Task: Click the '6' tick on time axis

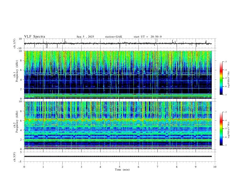Action: coord(138,167)
